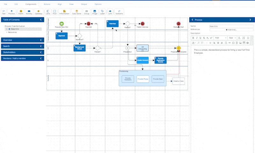Select the Data Store component tool
Viewport: 255px width, 153px height.
(76, 12)
